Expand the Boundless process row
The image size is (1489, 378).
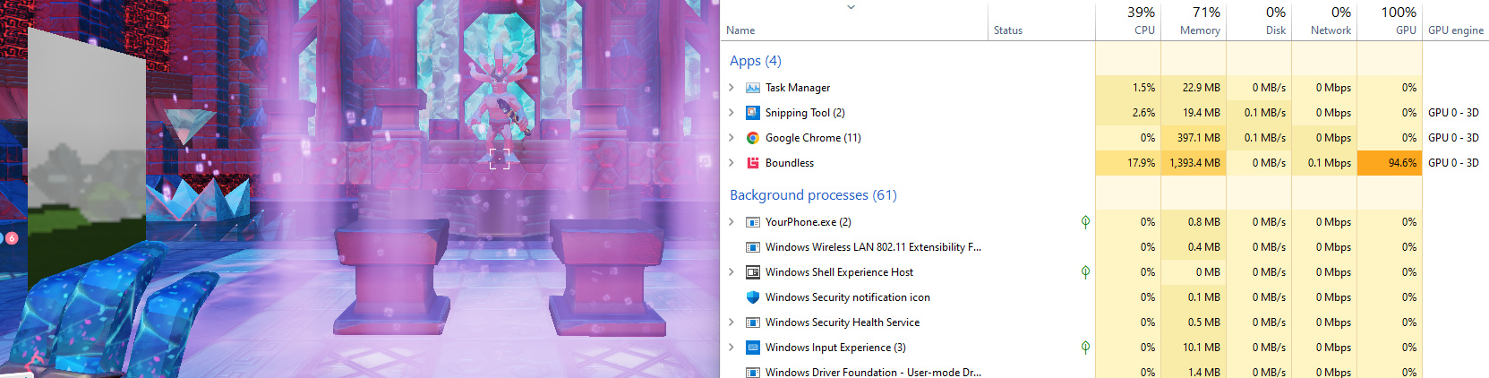732,163
